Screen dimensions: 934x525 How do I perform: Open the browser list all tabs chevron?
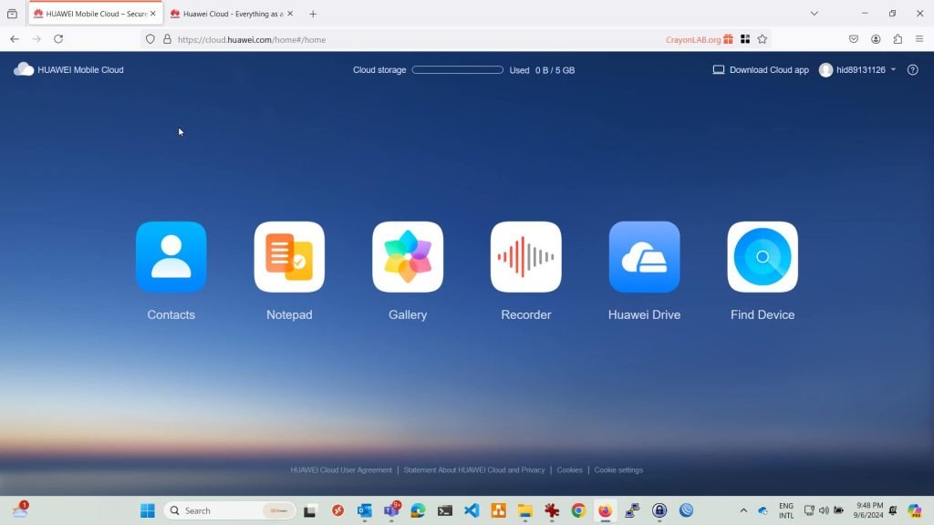coord(815,14)
